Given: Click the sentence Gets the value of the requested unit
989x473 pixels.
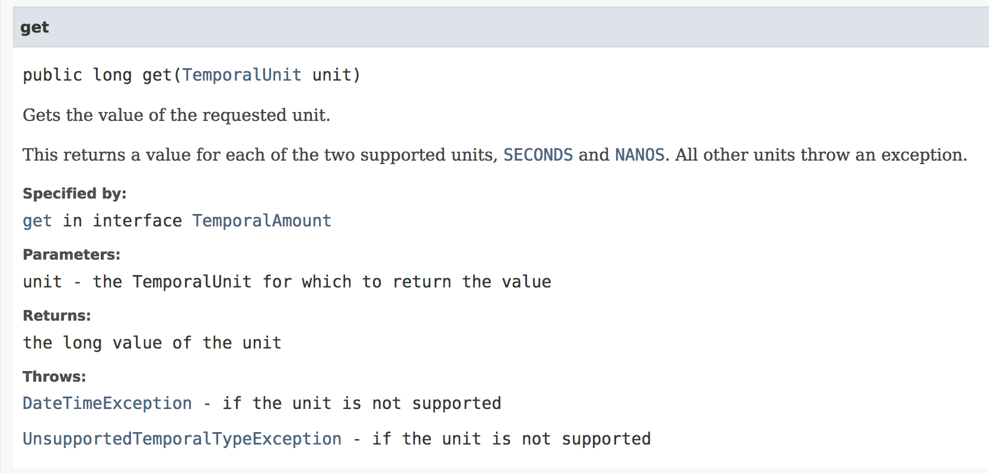Looking at the screenshot, I should (176, 115).
